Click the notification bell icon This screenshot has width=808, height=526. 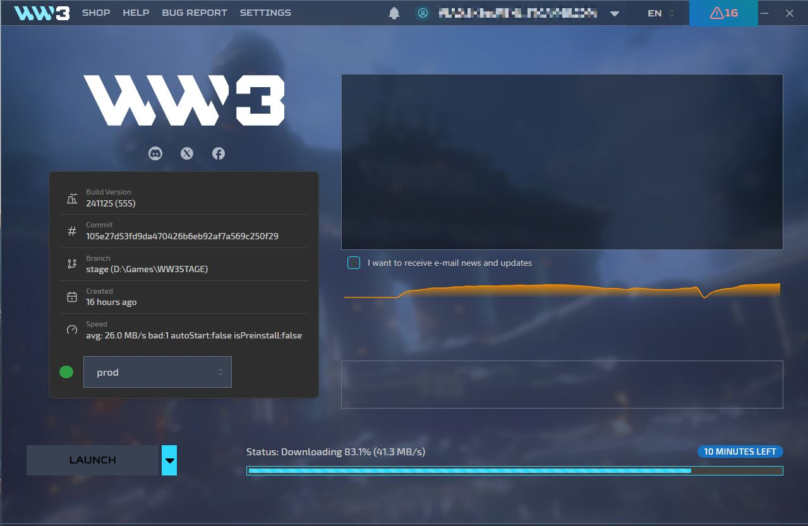coord(394,13)
